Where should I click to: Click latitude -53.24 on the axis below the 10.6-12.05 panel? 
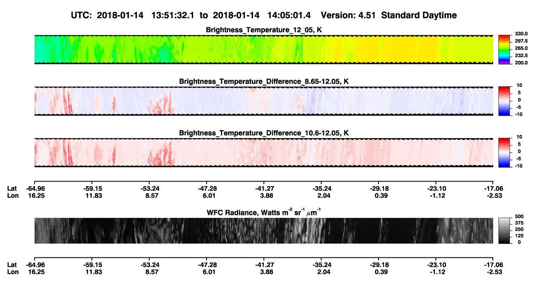151,188
